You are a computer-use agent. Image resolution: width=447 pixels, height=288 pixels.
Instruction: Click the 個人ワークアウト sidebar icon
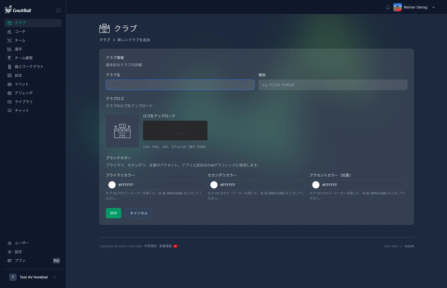coord(10,67)
